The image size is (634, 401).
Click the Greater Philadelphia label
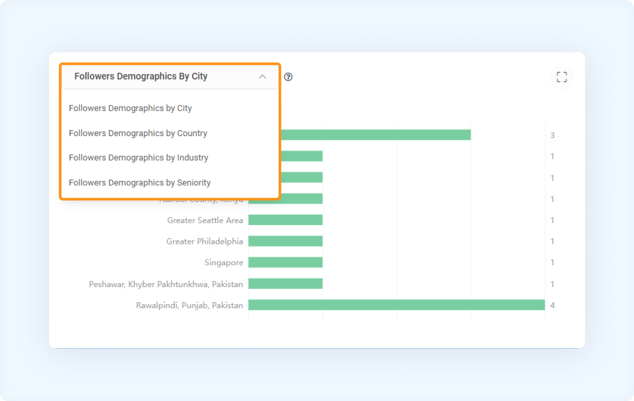205,241
